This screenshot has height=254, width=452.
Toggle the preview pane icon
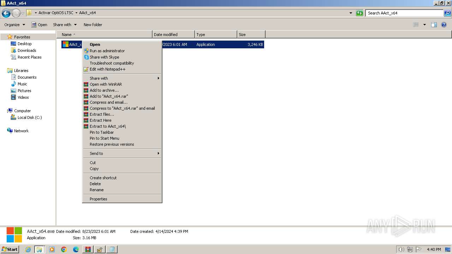coord(434,25)
